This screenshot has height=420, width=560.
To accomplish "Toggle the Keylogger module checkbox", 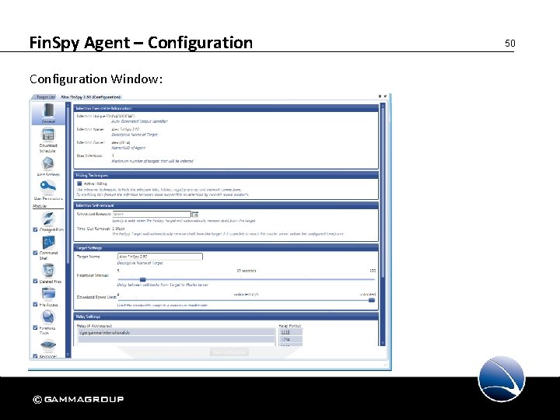I will tap(35, 356).
